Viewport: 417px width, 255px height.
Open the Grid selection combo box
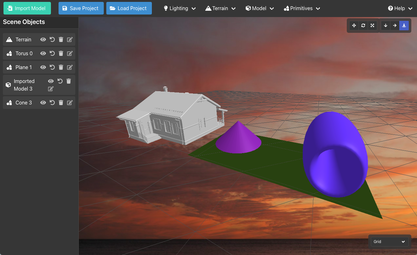389,242
